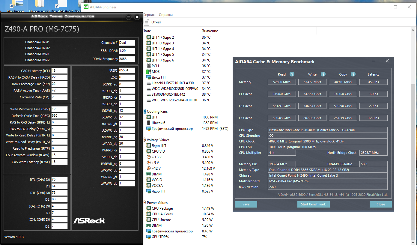Click the Write Recovery Time (tWR) field
The image size is (417, 245).
pyautogui.click(x=59, y=109)
